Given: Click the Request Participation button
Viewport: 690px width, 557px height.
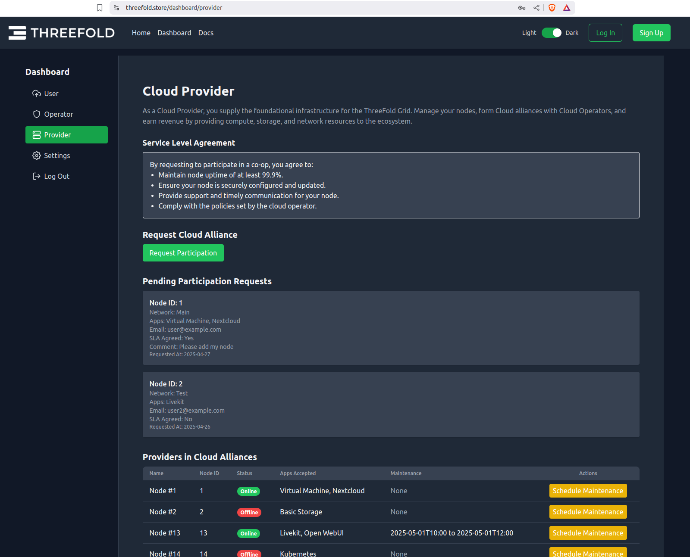Looking at the screenshot, I should point(183,253).
